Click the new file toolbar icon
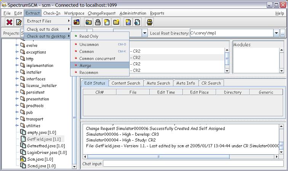288x171 pixels. 107,22
